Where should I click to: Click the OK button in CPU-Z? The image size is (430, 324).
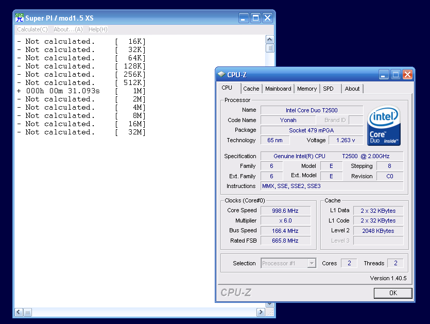(x=393, y=293)
